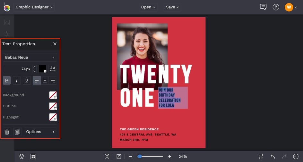Open the Background color swatch
303x162 pixels.
click(53, 95)
